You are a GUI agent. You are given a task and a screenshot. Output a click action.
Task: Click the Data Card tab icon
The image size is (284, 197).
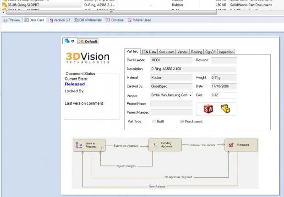pos(27,20)
